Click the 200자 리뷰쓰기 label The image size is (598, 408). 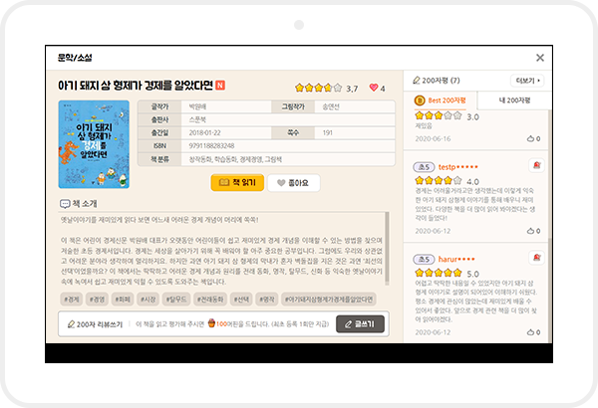point(100,324)
